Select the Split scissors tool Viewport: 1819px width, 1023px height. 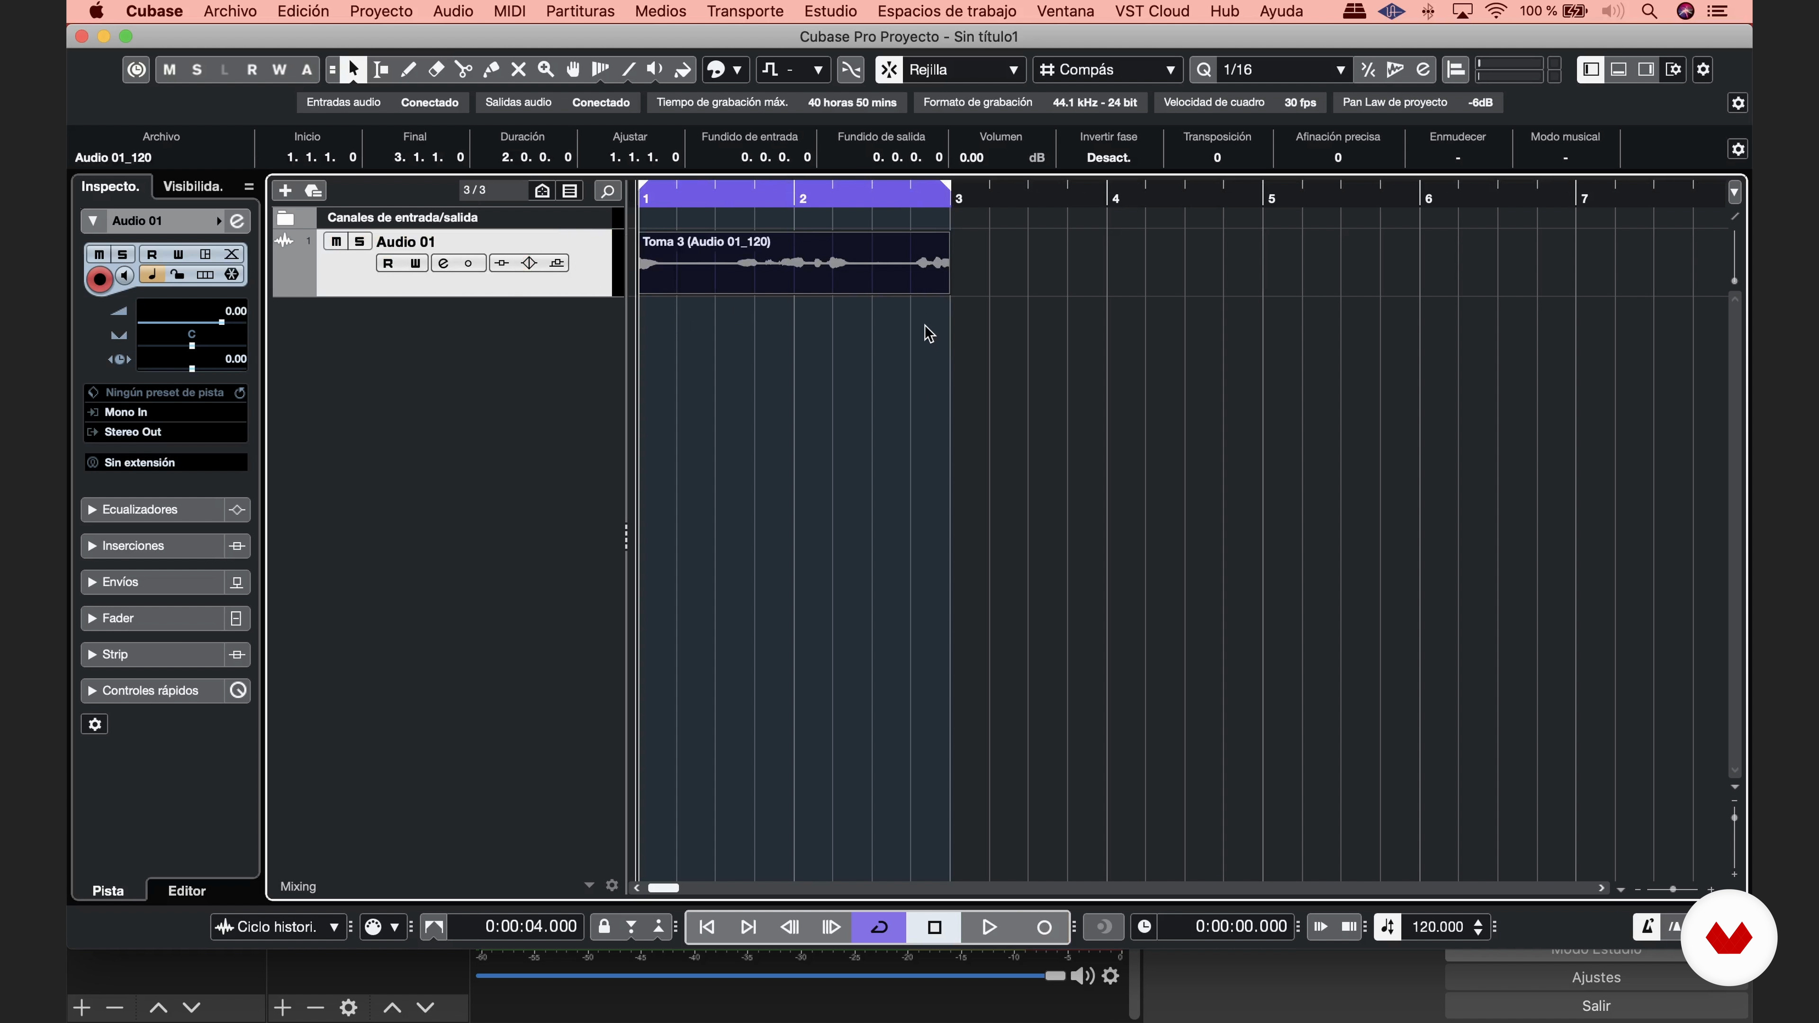point(464,69)
